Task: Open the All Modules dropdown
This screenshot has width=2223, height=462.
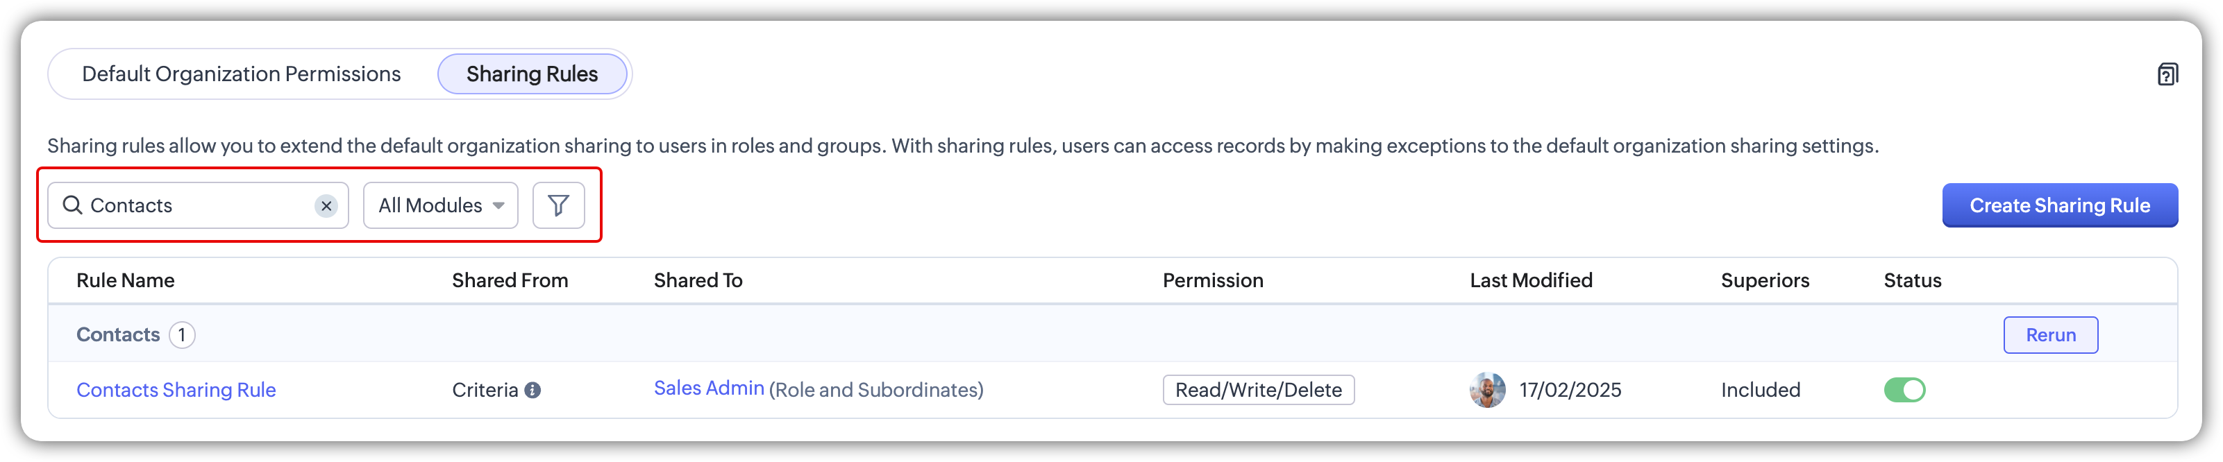Action: tap(440, 205)
